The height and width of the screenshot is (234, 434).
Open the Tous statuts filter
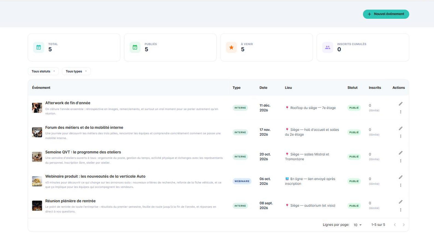click(x=43, y=71)
